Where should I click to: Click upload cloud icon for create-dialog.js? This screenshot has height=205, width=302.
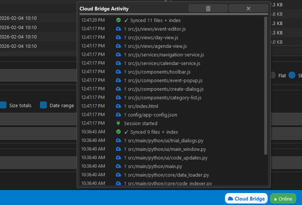[118, 89]
